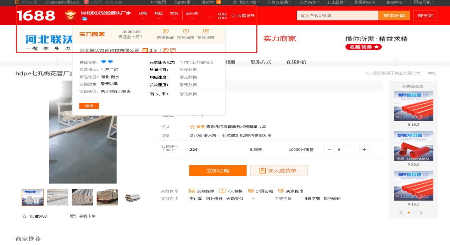The height and width of the screenshot is (245, 450).
Task: Select the fourth product thumbnail
Action: [107, 197]
